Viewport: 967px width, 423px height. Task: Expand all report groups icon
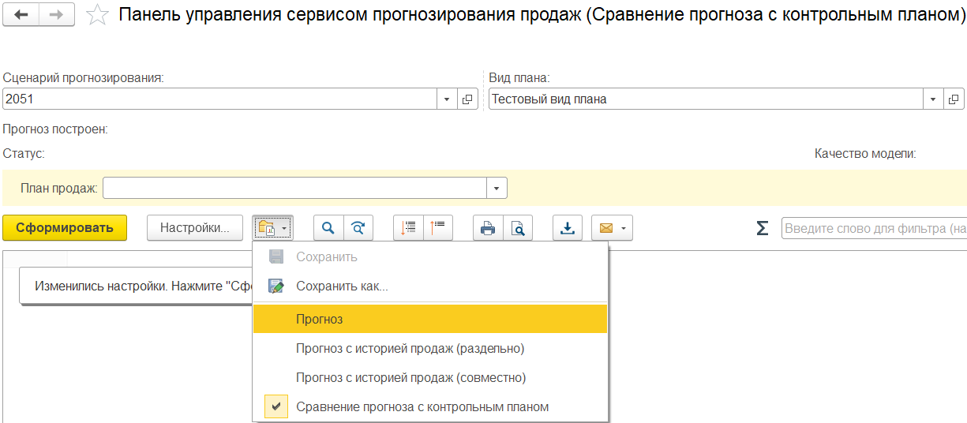[408, 228]
